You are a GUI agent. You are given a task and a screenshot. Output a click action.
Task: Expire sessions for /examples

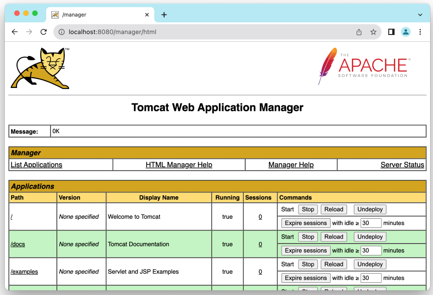pyautogui.click(x=306, y=278)
